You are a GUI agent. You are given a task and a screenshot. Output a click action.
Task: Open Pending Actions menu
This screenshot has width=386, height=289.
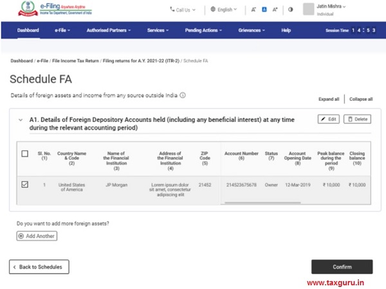[203, 30]
